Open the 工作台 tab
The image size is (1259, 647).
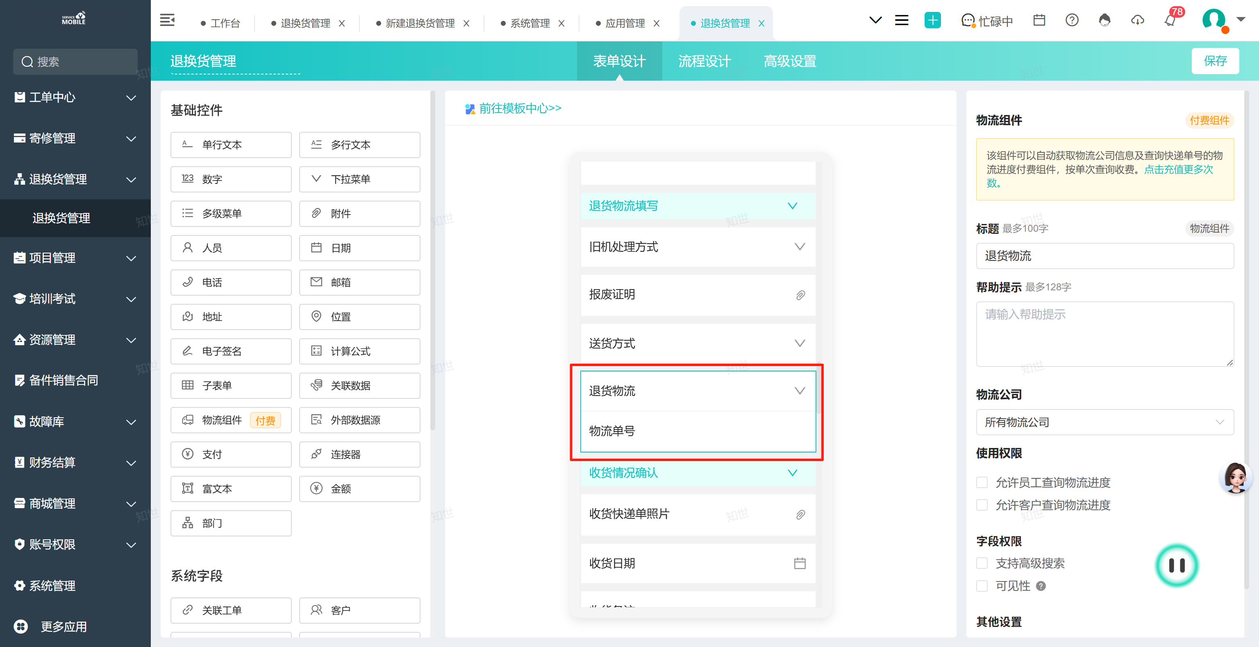tap(221, 23)
